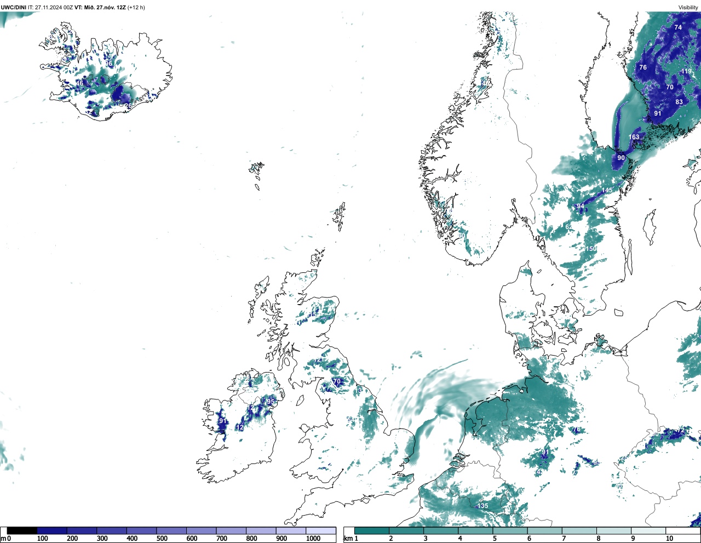Click the black 0–100 m legend swatch

pos(22,531)
